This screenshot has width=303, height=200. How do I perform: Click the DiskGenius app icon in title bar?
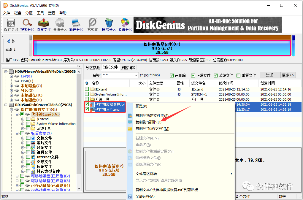pos(5,5)
